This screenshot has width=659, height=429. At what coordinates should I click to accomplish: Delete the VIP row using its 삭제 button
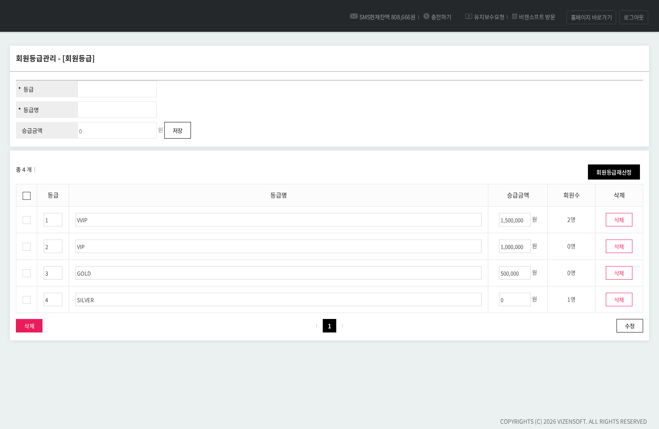(x=619, y=247)
